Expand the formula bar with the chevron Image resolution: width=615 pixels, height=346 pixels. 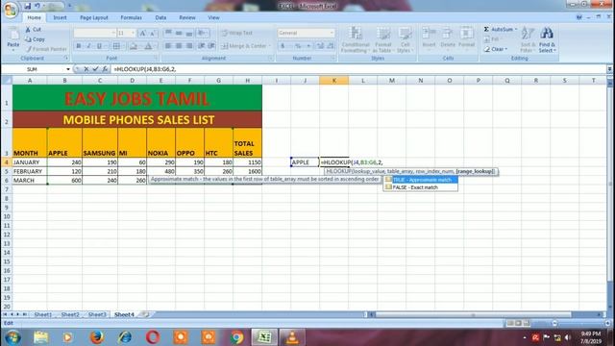point(609,69)
